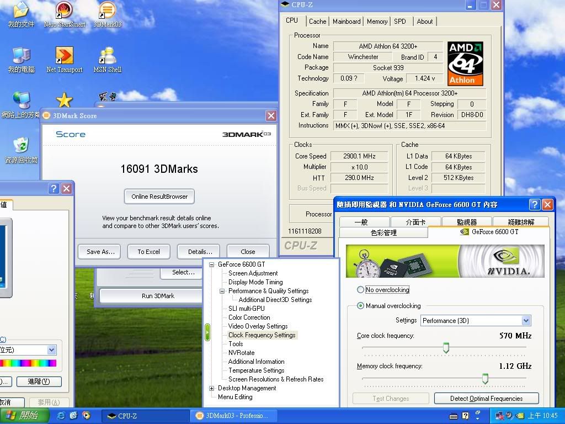Switch to CPU-Z taskbar button
The width and height of the screenshot is (565, 424).
145,416
